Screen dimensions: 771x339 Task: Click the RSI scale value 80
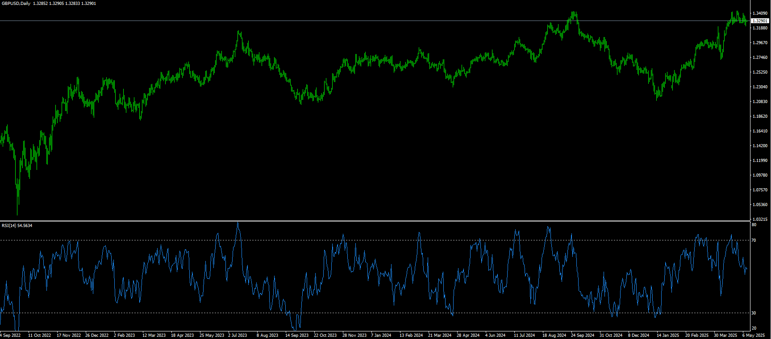754,225
